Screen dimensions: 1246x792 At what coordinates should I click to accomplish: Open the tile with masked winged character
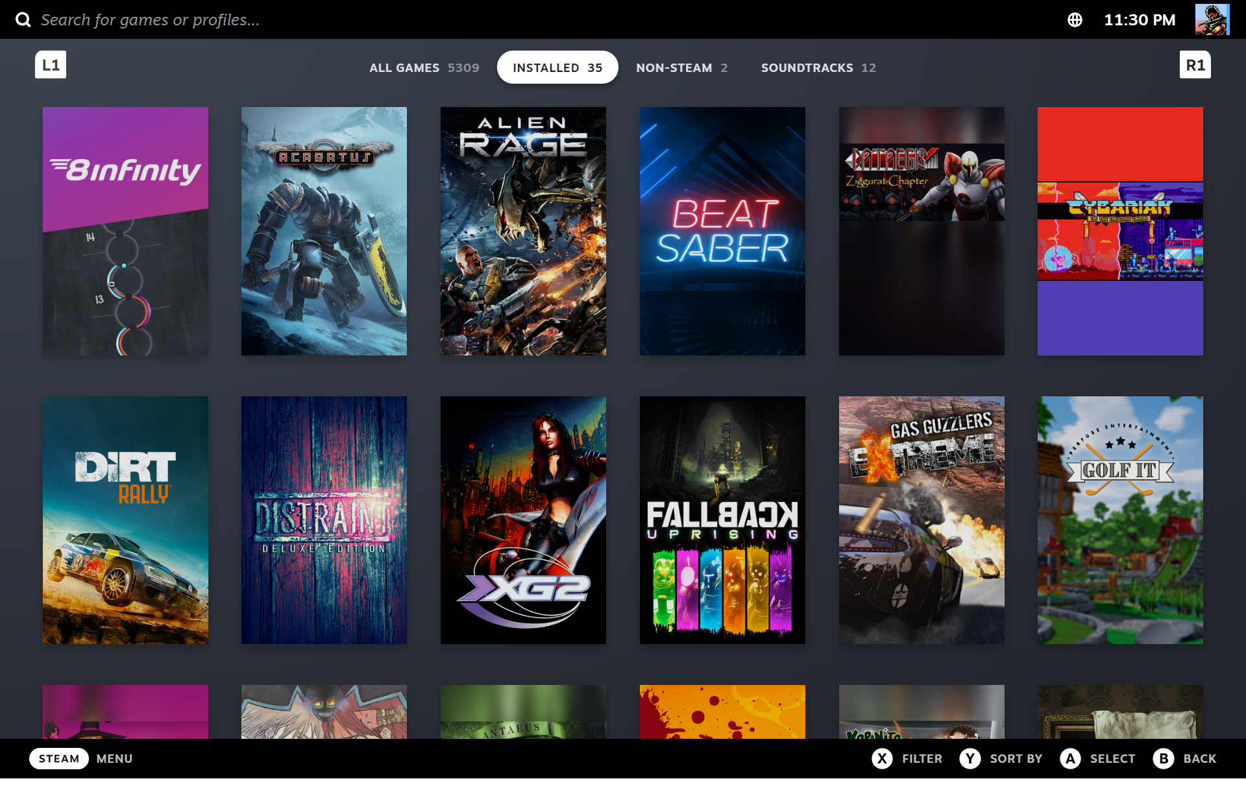324,712
